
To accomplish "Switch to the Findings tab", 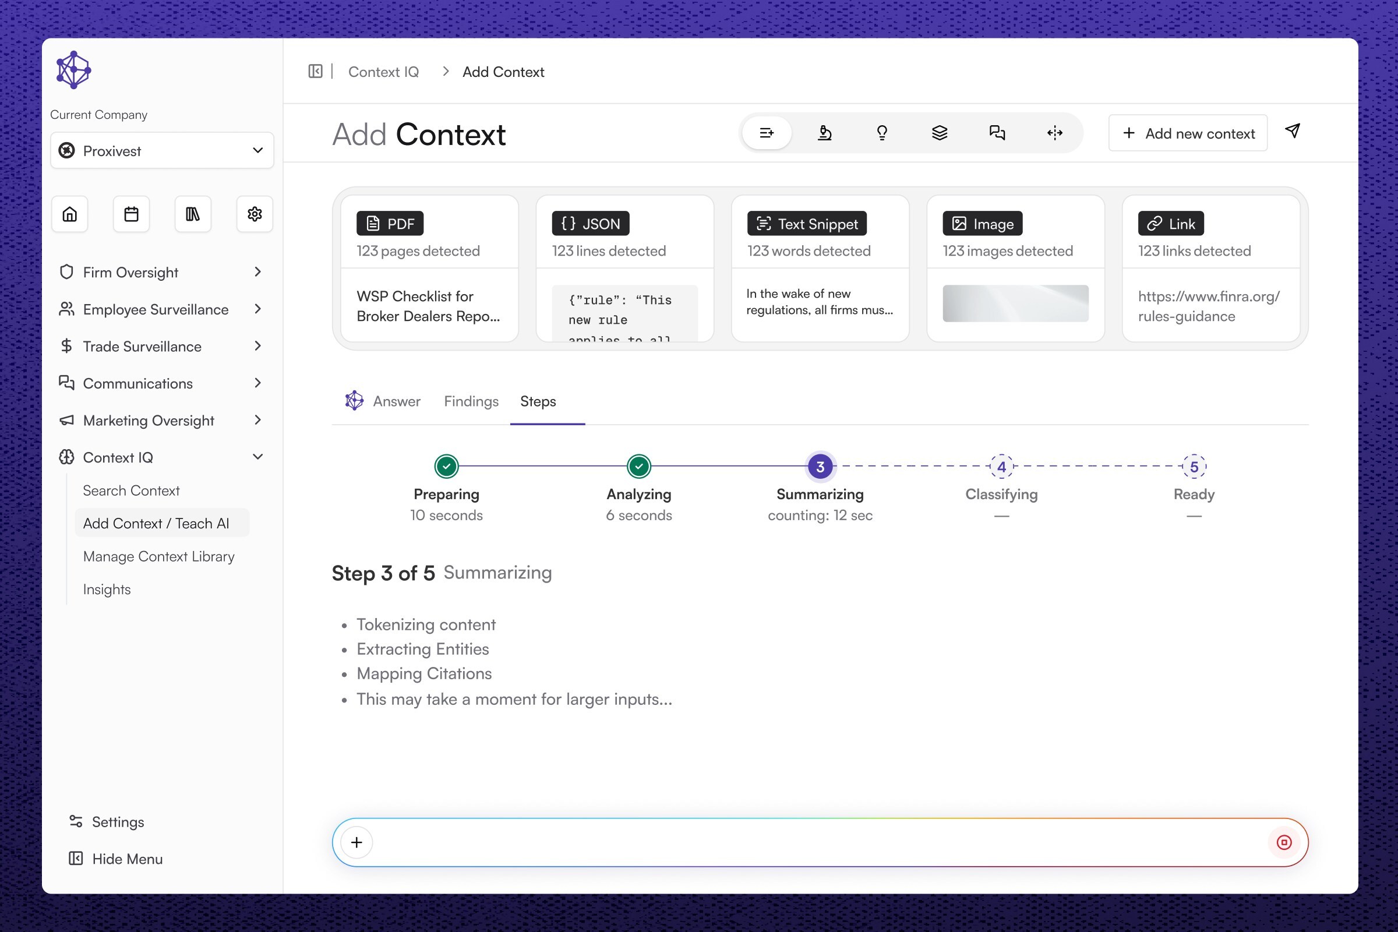I will tap(471, 401).
